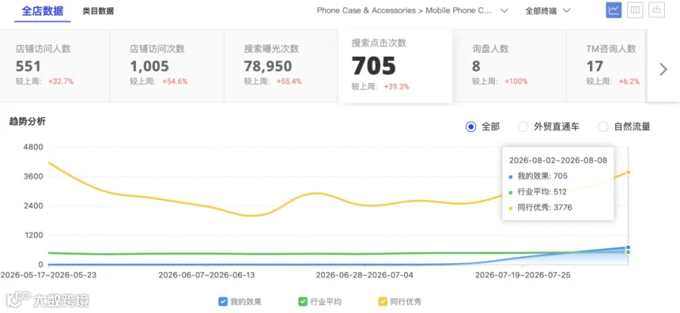Select the 搜索曝光次数 metric card
The height and width of the screenshot is (313, 680).
click(x=281, y=66)
